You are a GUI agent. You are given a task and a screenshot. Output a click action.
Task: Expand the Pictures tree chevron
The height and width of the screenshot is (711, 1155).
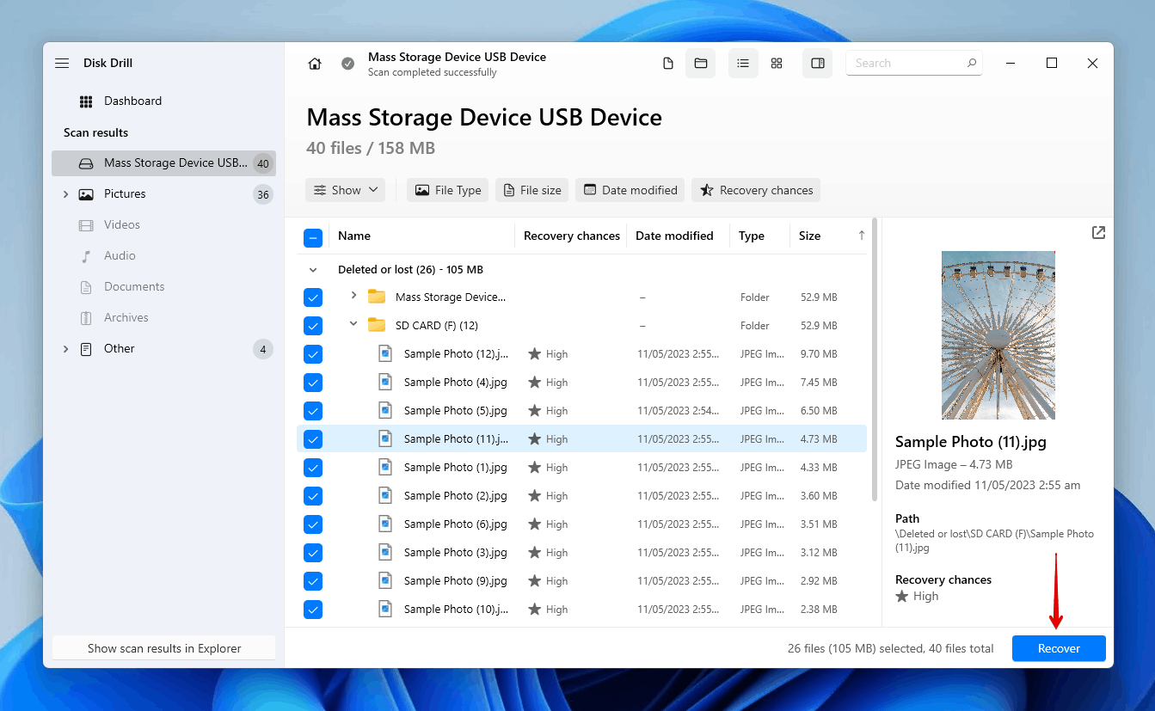[x=65, y=194]
